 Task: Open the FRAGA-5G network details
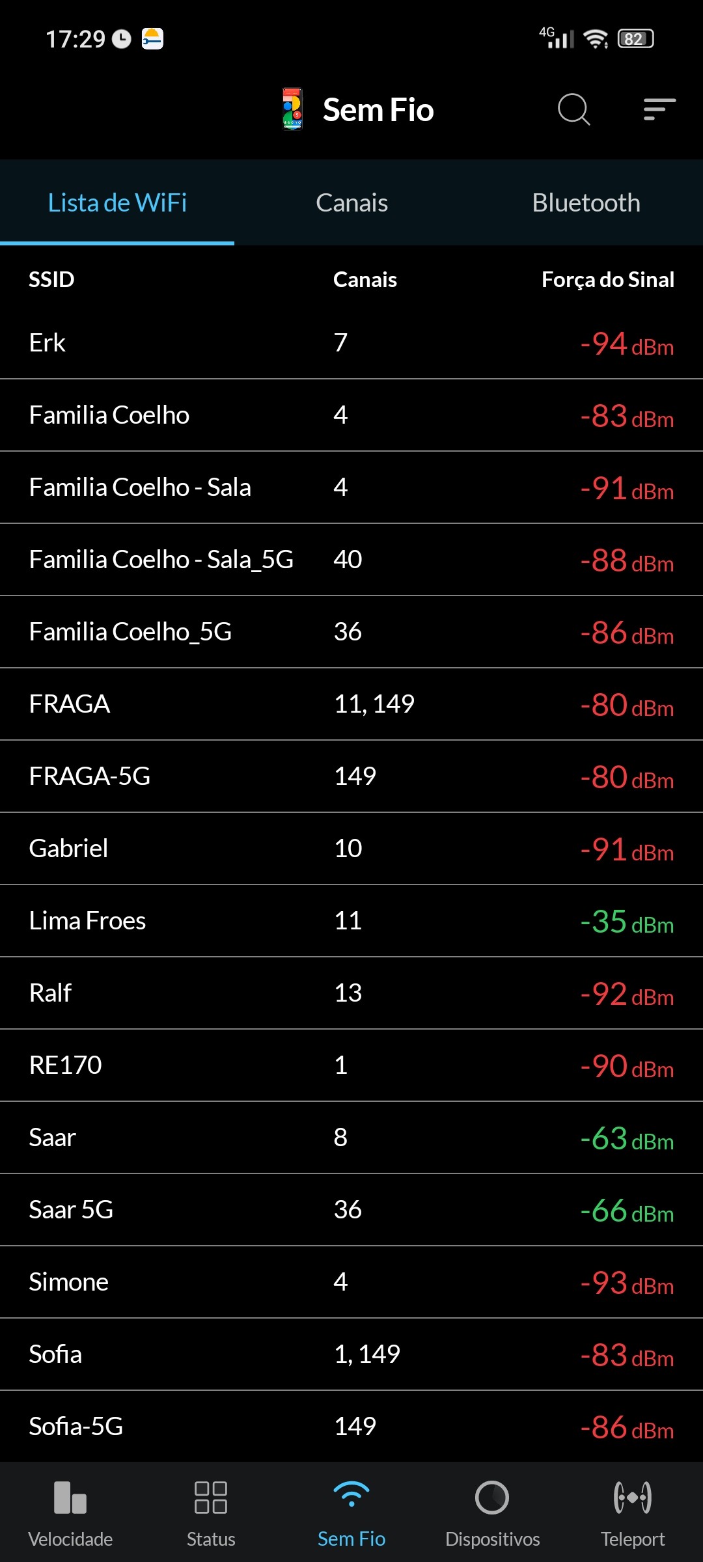click(351, 776)
